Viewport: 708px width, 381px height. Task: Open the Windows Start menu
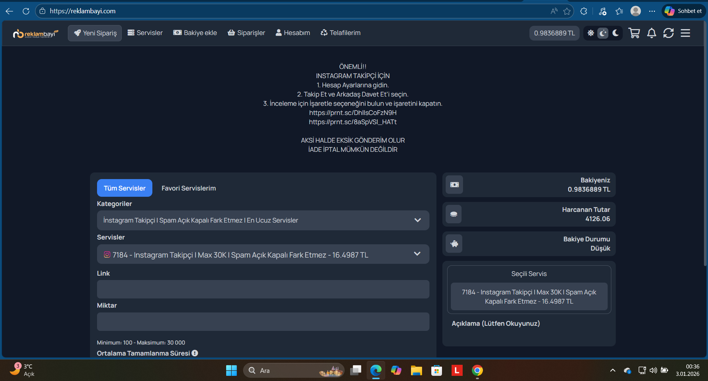(x=231, y=370)
